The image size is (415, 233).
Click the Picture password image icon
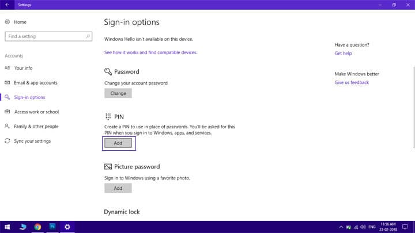(x=108, y=166)
